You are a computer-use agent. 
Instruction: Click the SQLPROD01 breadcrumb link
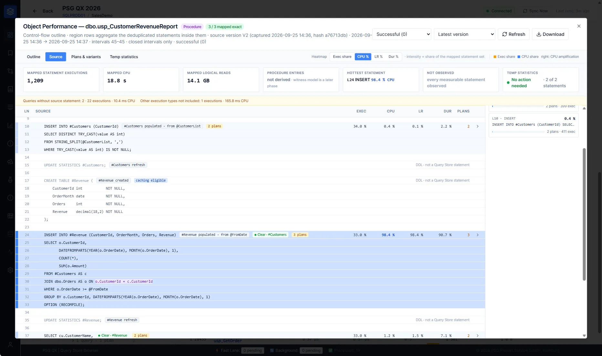point(74,16)
